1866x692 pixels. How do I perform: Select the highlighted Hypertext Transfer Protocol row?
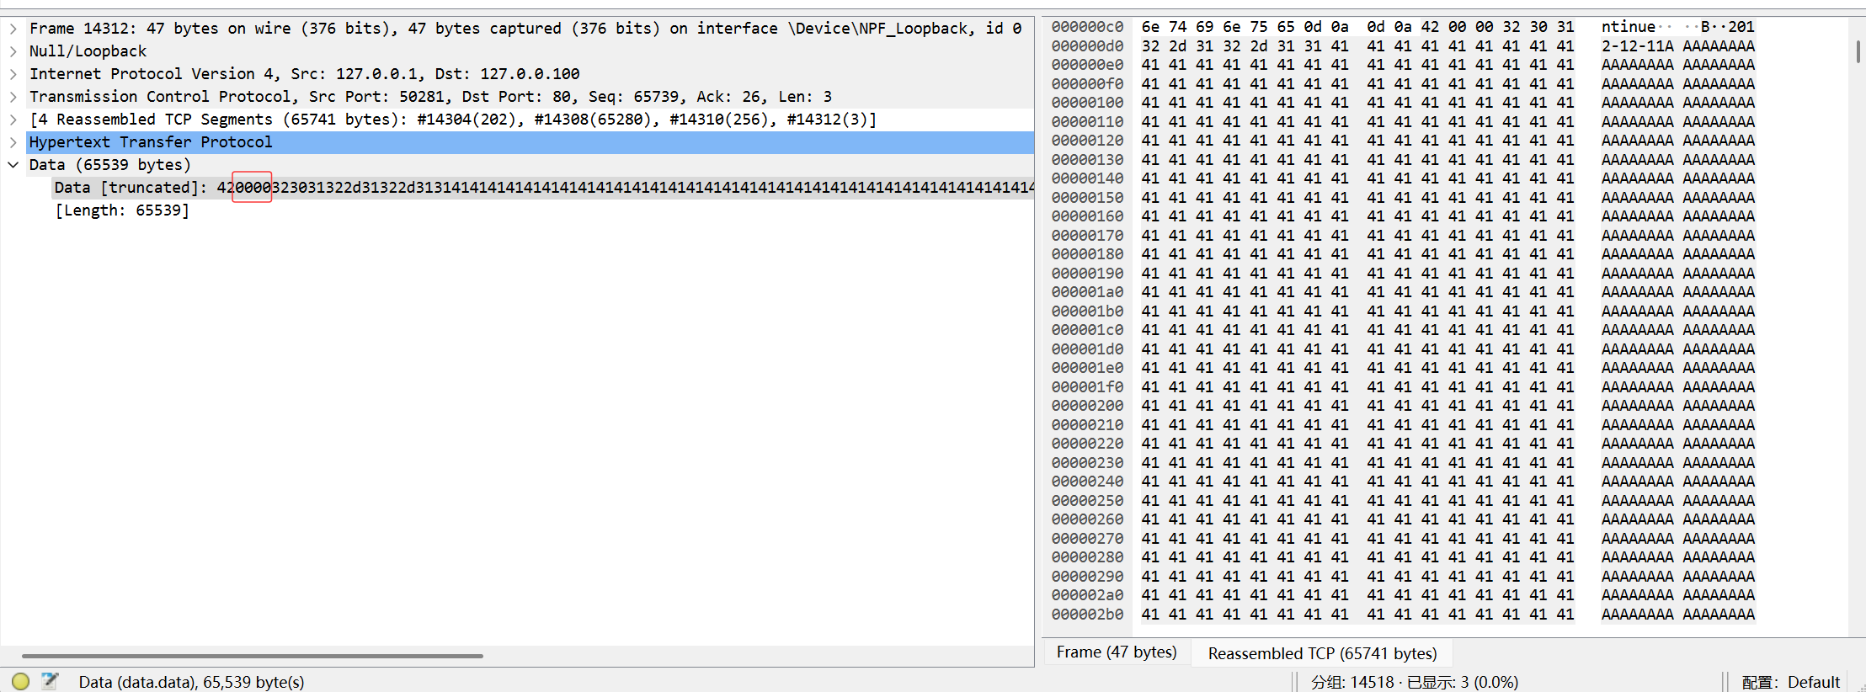click(x=152, y=142)
